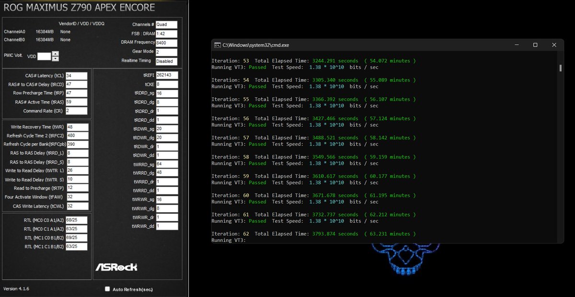
Task: Select the tRFCpb value field showing 390
Action: [x=78, y=144]
